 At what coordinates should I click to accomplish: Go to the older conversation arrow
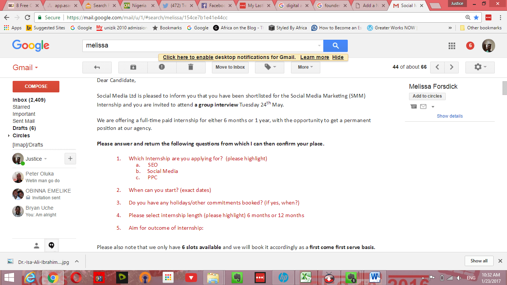coord(451,67)
